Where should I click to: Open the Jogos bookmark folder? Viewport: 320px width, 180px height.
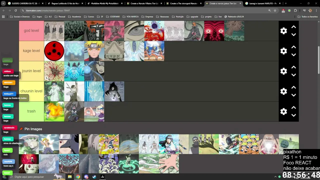point(37,17)
